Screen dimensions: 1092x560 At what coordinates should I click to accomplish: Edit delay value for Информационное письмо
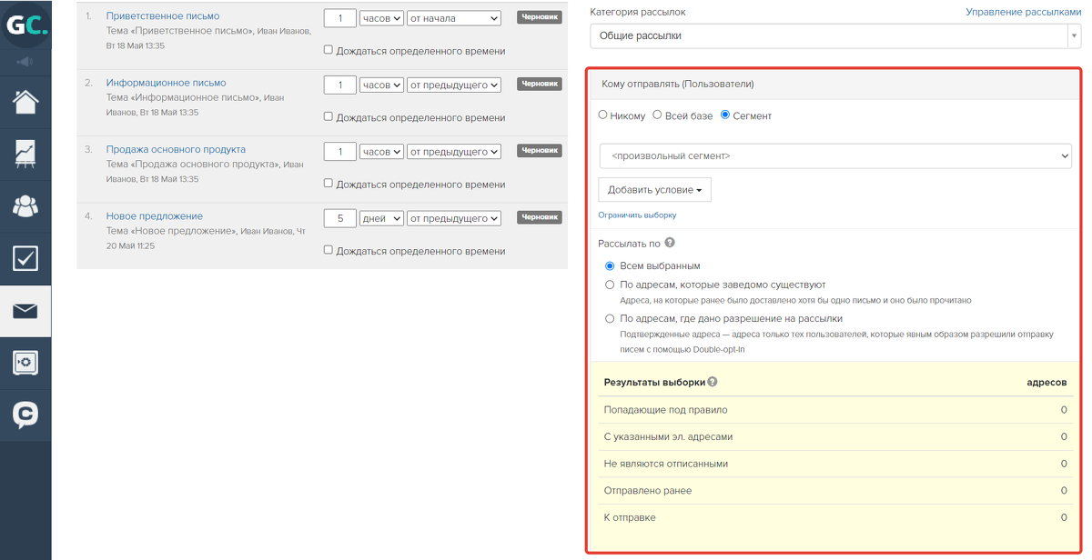(x=340, y=85)
